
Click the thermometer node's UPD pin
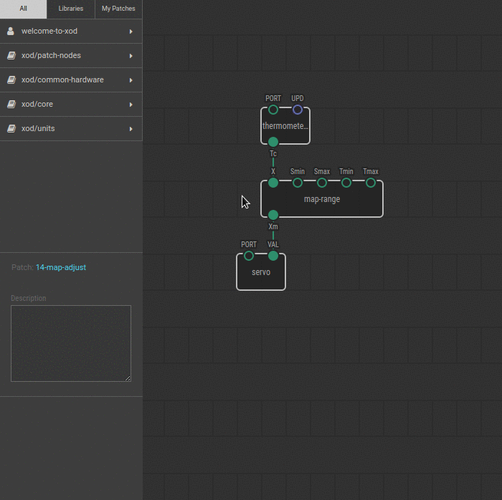tap(298, 110)
